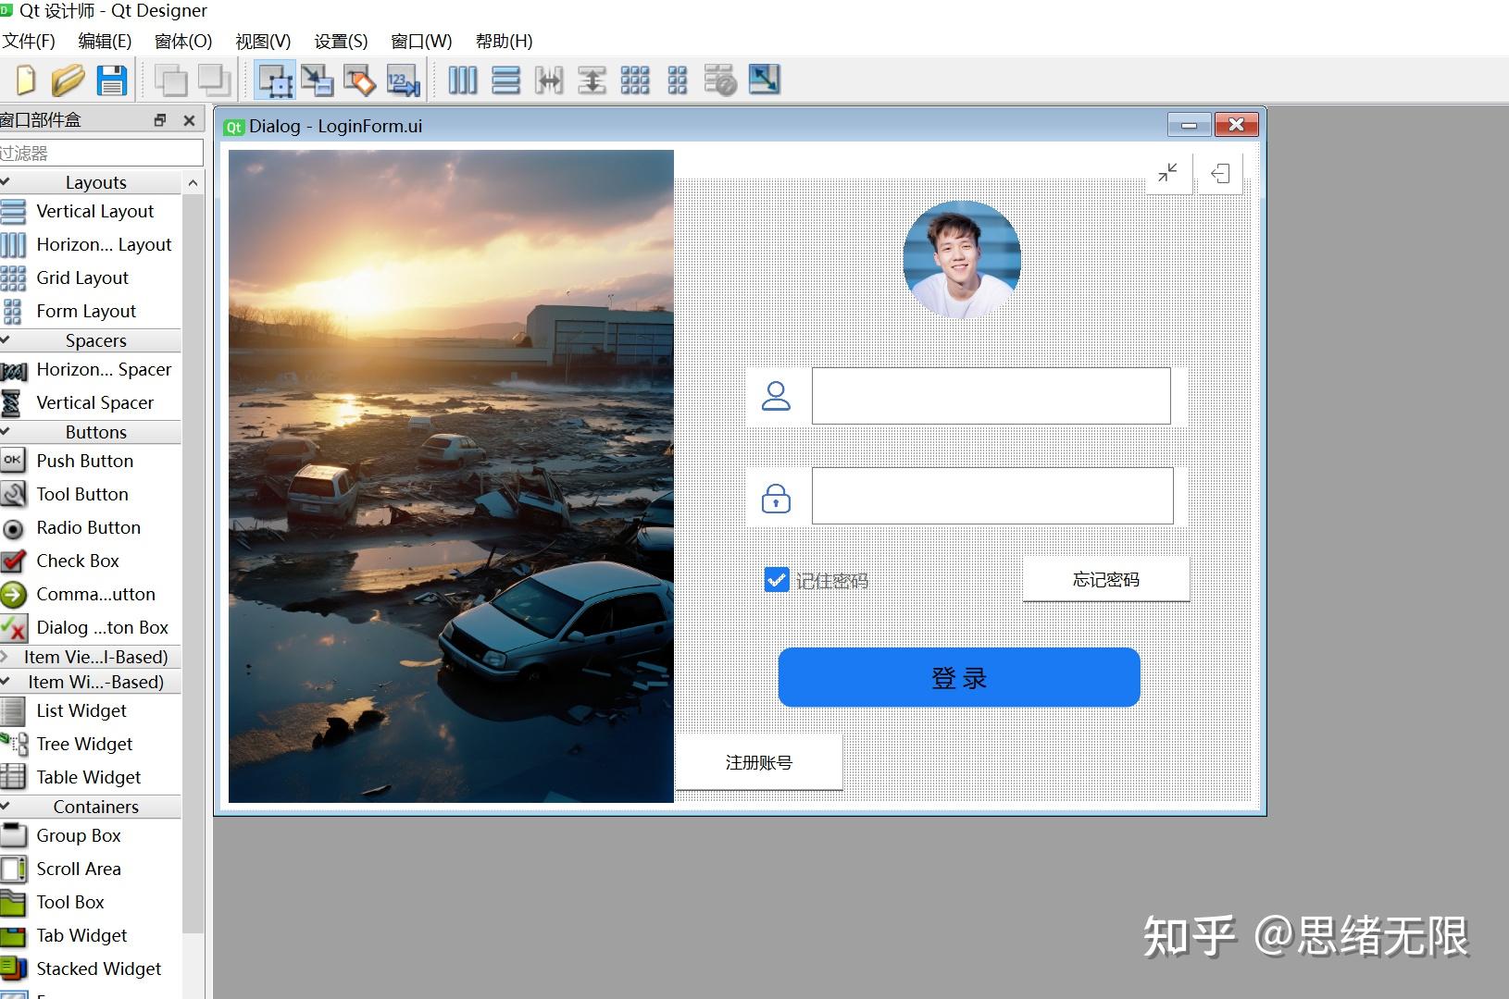Open a form using the folder toolbar icon
This screenshot has height=999, width=1509.
coord(69,80)
